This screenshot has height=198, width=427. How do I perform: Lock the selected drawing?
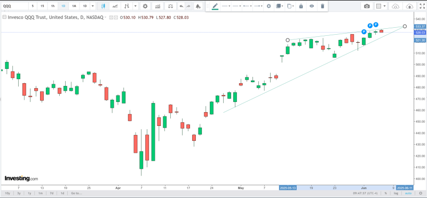(x=301, y=6)
